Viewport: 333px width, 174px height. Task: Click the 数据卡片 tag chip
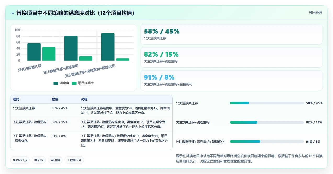tap(74, 160)
